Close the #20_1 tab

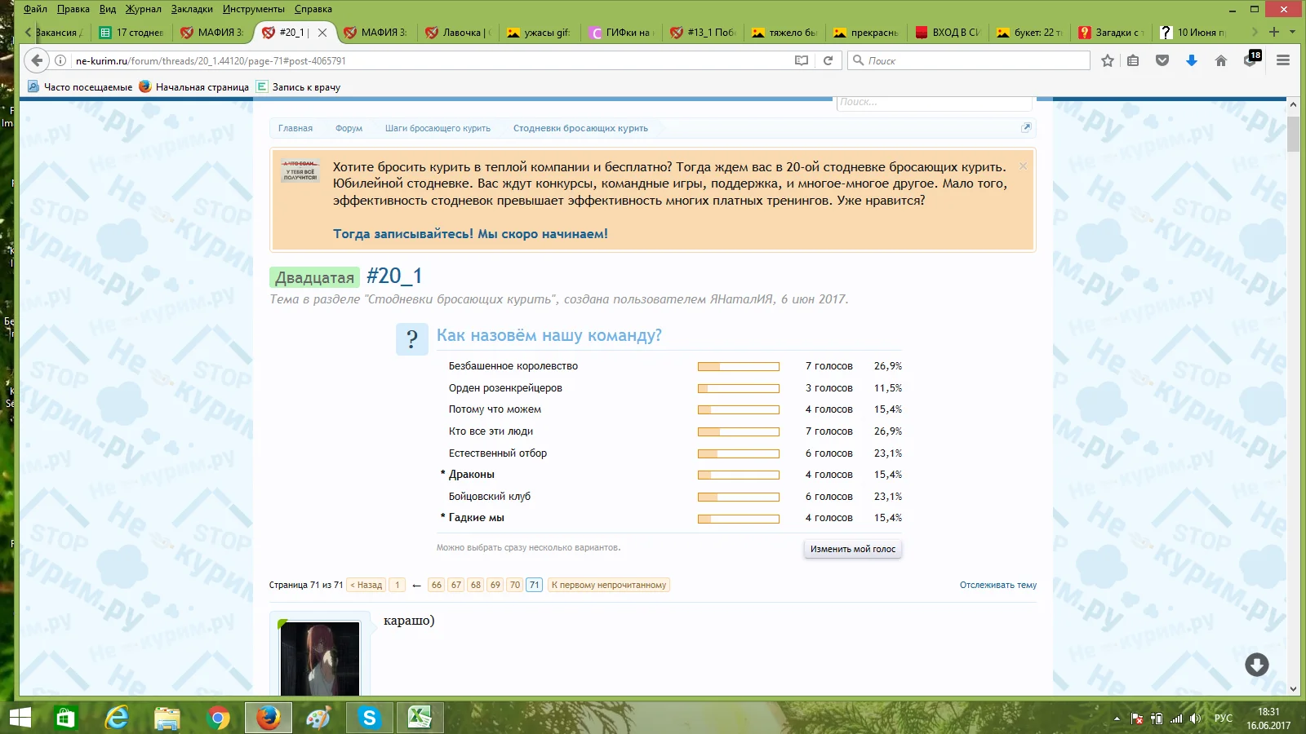[322, 33]
